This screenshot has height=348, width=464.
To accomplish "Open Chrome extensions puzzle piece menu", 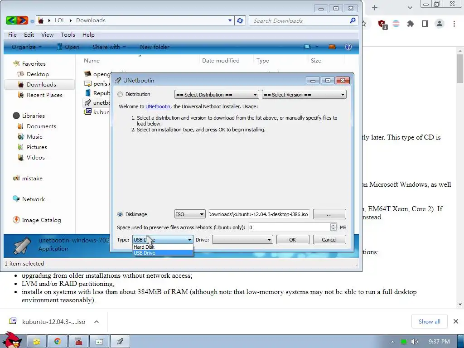I will pos(411,24).
